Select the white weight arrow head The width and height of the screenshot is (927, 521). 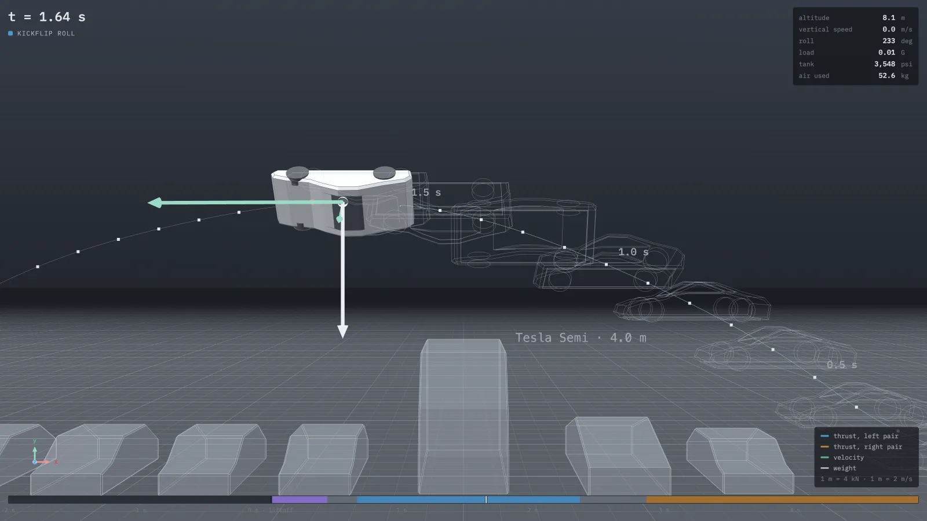click(x=342, y=331)
